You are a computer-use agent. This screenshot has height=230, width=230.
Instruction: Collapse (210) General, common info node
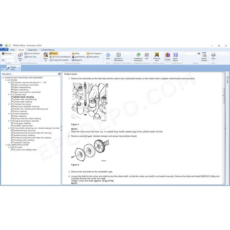pos(9,82)
